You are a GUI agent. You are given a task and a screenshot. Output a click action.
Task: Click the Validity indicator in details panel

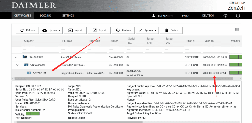point(33,114)
